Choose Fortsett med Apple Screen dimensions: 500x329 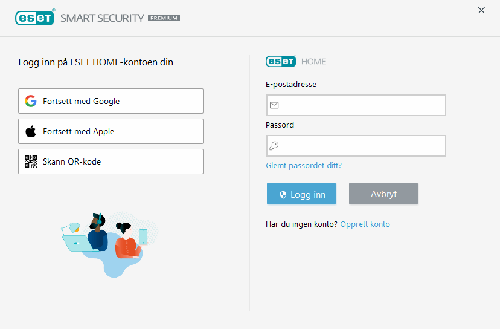[x=111, y=131]
